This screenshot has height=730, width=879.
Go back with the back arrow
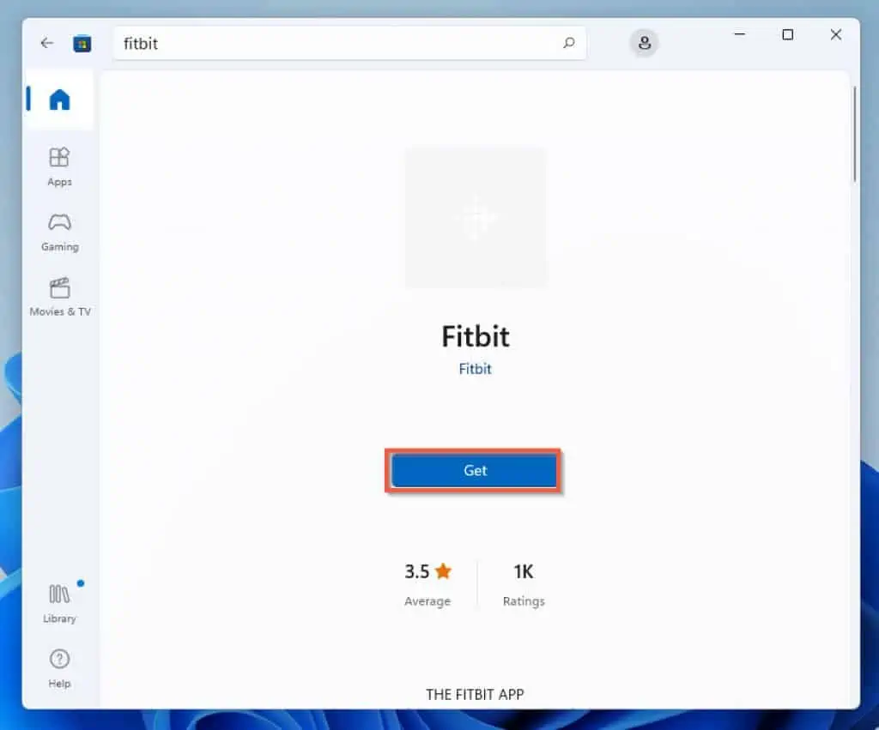[46, 43]
